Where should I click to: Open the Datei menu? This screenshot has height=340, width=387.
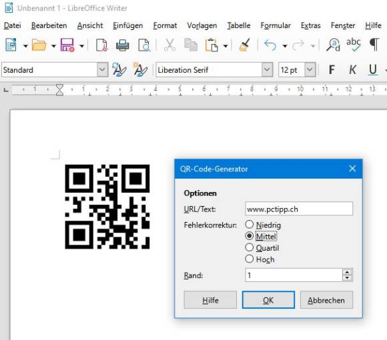(x=12, y=25)
